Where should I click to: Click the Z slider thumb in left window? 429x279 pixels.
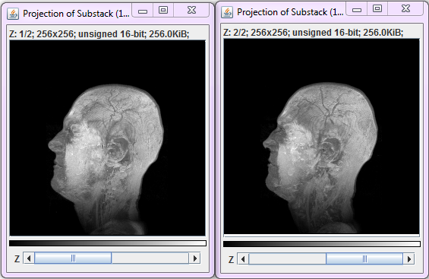73,258
